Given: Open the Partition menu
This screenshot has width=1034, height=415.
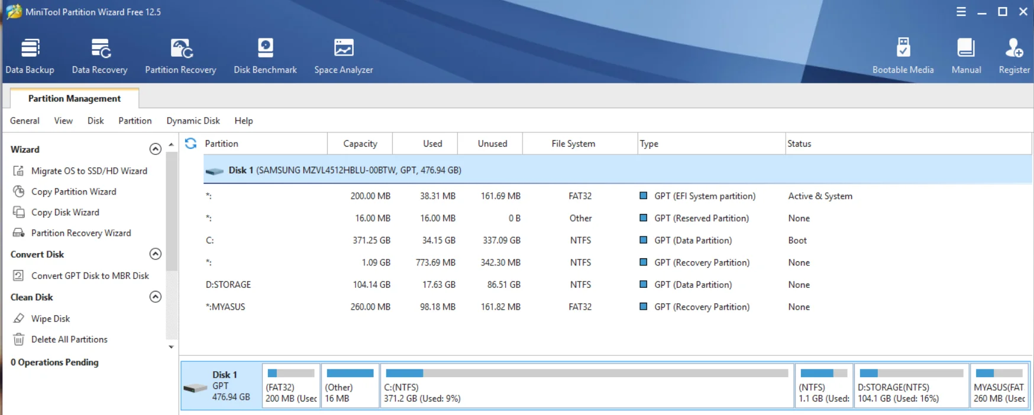Looking at the screenshot, I should pos(135,121).
